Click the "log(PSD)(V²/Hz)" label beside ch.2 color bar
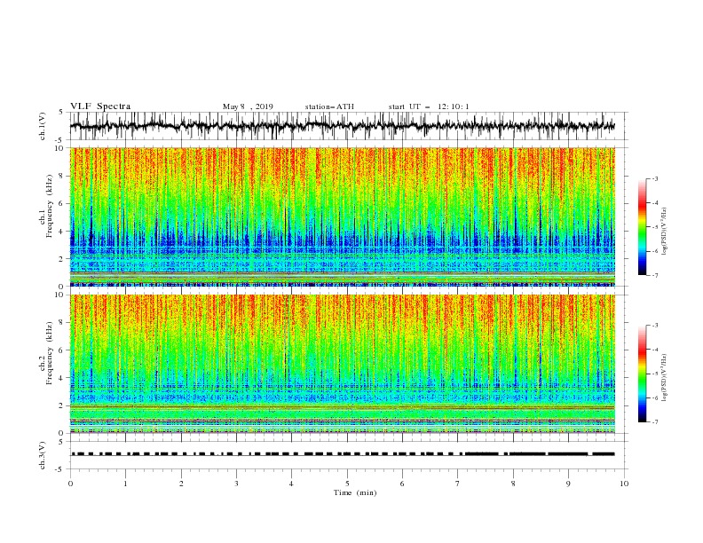The width and height of the screenshot is (703, 543). click(664, 377)
